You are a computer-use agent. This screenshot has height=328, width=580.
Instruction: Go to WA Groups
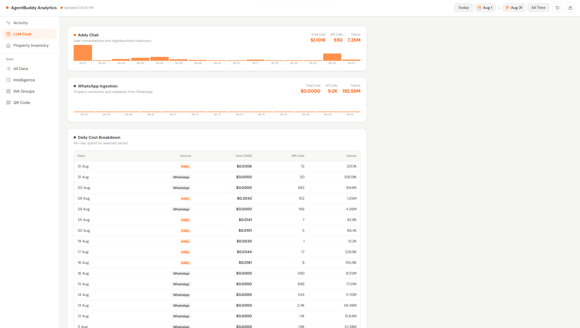click(30, 91)
